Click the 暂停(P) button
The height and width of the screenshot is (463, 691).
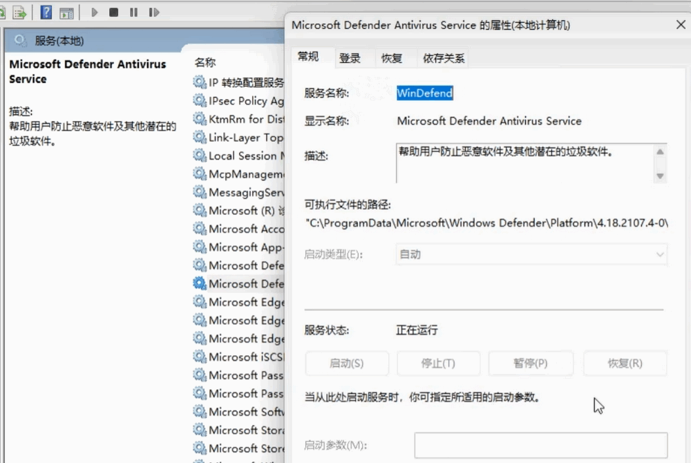click(x=531, y=363)
